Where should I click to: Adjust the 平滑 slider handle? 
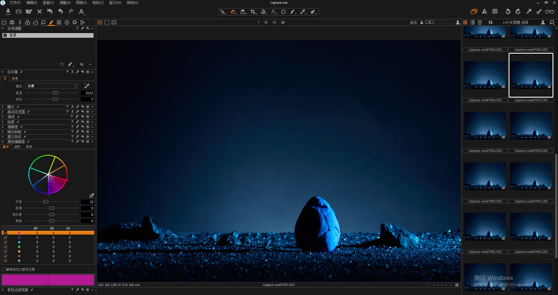(x=46, y=202)
